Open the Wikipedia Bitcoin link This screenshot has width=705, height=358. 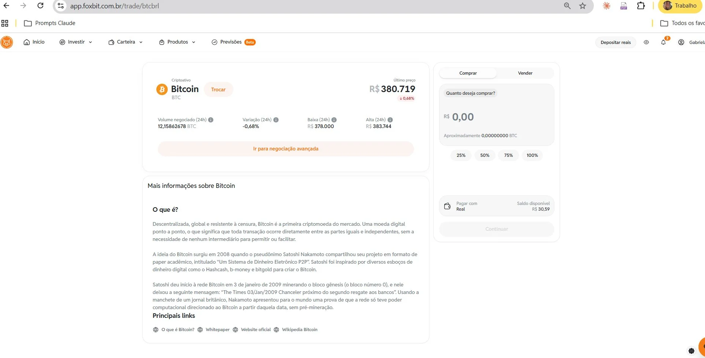pos(300,330)
